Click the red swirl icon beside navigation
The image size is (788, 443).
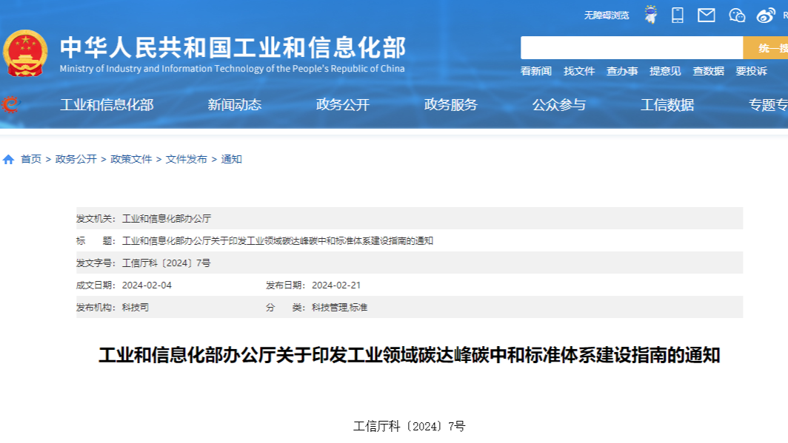[10, 104]
